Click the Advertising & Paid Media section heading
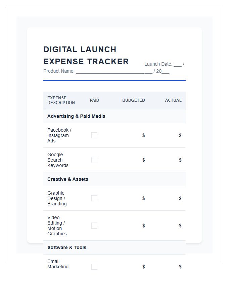Image resolution: width=235 pixels, height=303 pixels. point(76,116)
